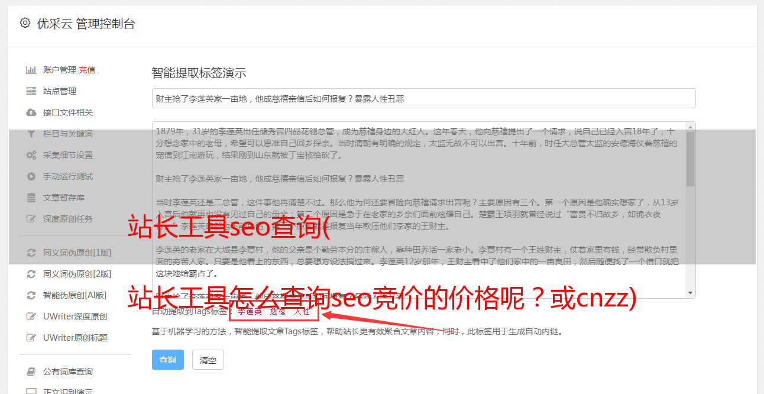Click the cloud upload icon for 接口文件相关
The width and height of the screenshot is (764, 394).
point(31,112)
